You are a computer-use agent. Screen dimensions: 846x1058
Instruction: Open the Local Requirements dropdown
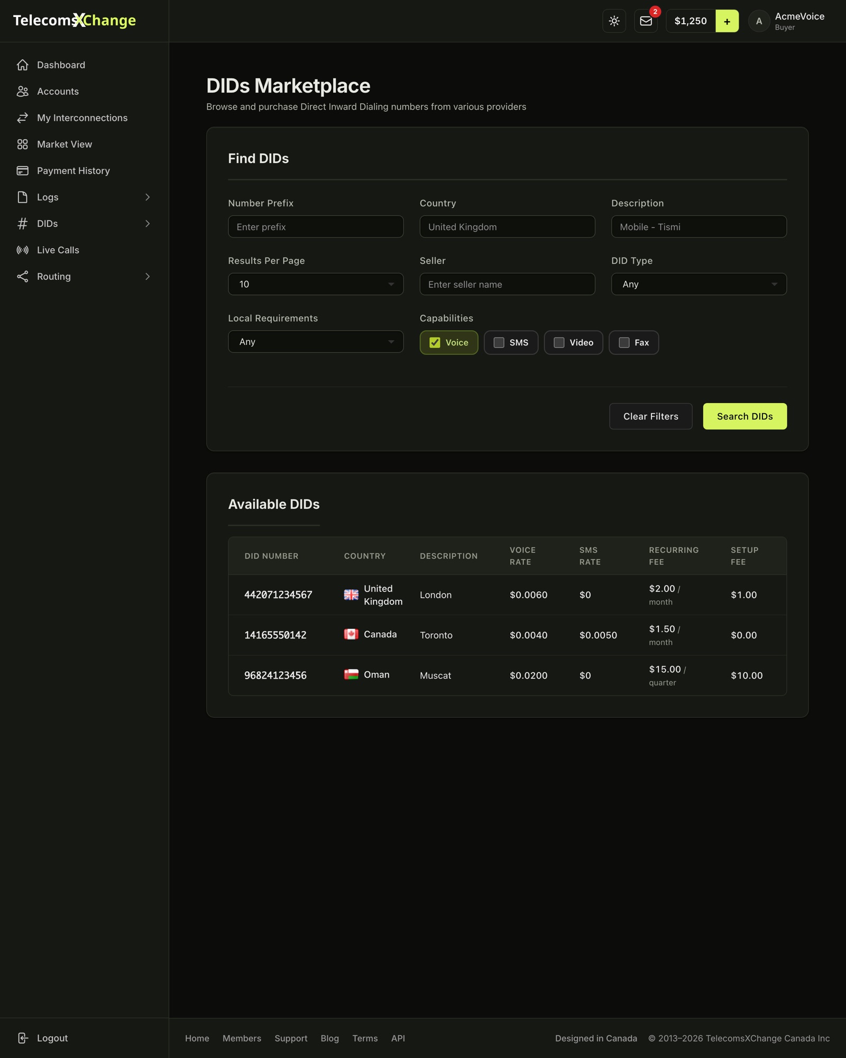316,342
